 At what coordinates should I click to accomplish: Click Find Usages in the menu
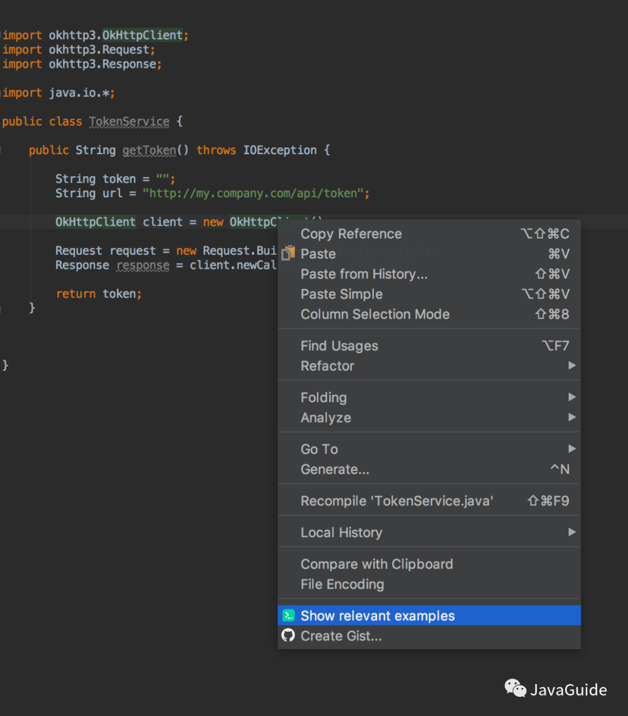tap(340, 346)
